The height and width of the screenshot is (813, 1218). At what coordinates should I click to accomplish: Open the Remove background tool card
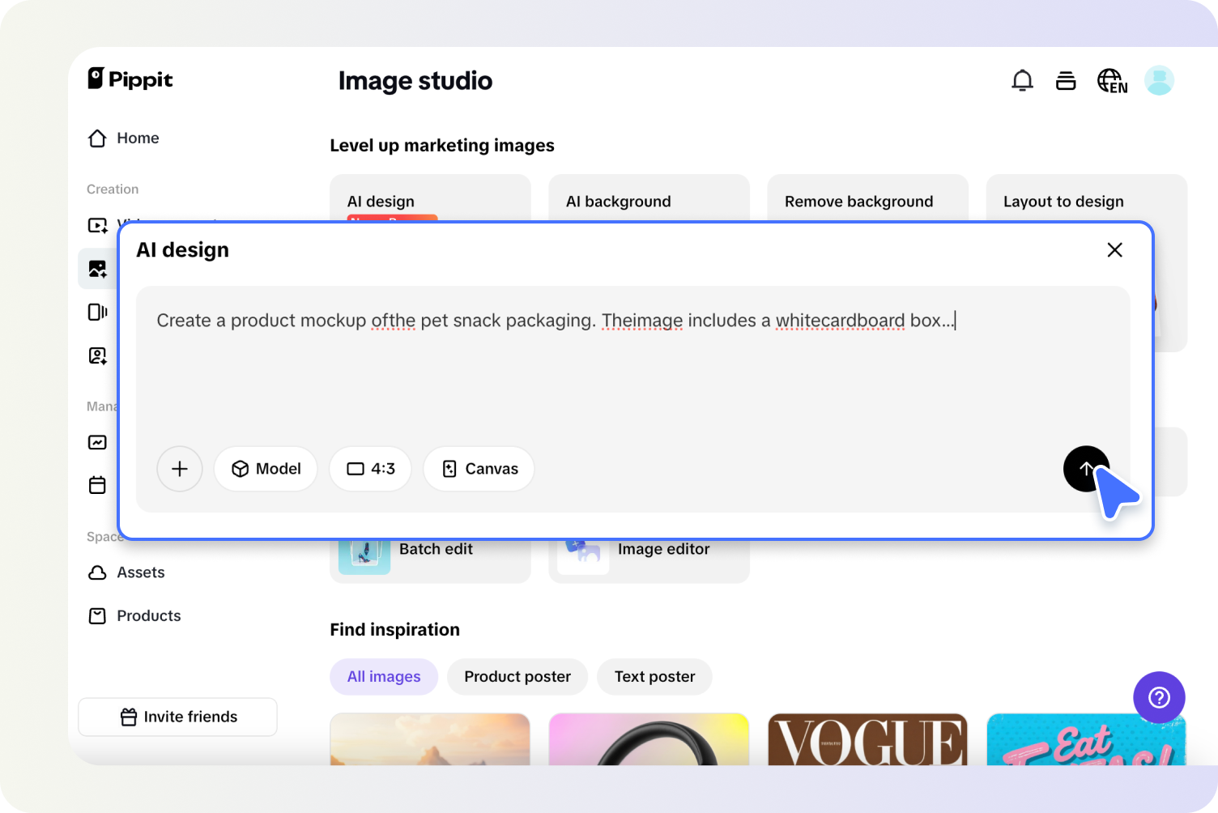[x=867, y=198]
